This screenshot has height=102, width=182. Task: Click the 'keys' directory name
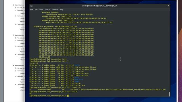click(76, 77)
